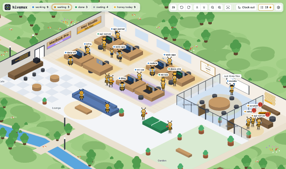Viewport: 286px width, 169px height.
Task: Click the honeycomb wall in boss room
Action: (270, 99)
